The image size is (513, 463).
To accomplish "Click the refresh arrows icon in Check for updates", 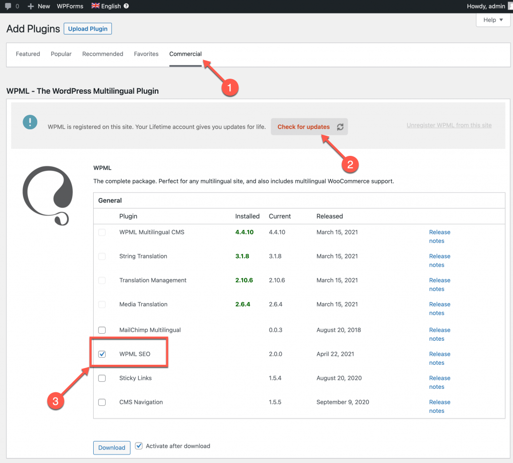I will (x=340, y=127).
